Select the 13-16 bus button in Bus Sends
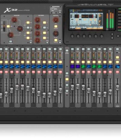 click(x=44, y=38)
